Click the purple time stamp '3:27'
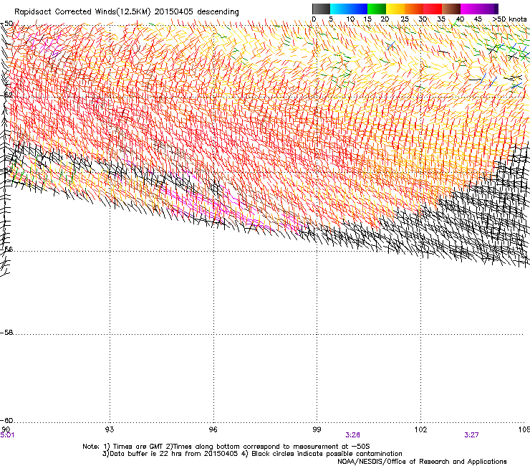Image resolution: width=530 pixels, height=466 pixels. (x=471, y=435)
